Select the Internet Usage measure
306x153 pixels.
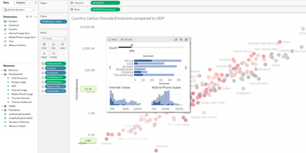(x=19, y=90)
